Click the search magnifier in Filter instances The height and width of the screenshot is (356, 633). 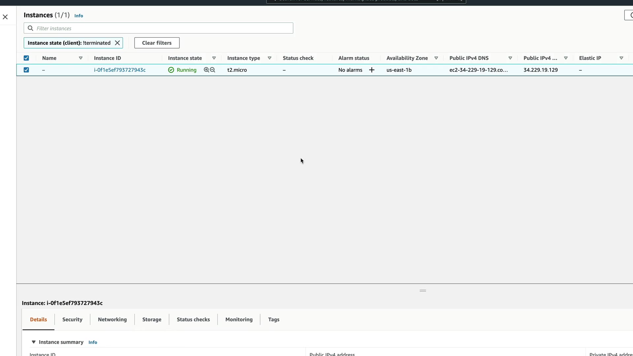[30, 28]
